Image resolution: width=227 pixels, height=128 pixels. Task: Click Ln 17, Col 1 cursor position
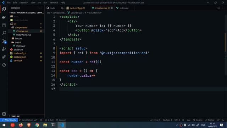[x=155, y=120]
